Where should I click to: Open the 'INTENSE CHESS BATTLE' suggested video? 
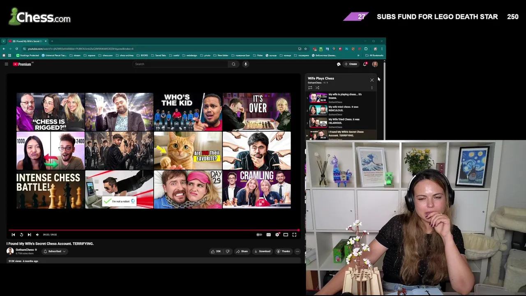tap(51, 190)
